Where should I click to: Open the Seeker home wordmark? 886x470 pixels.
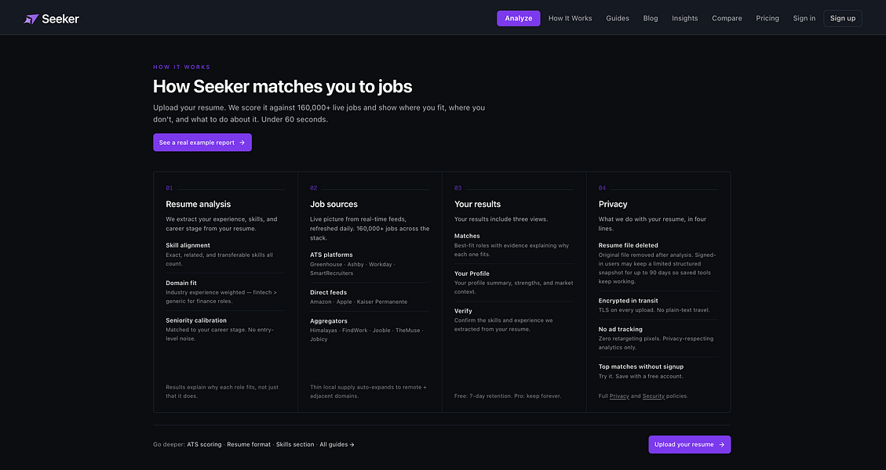[x=60, y=19]
